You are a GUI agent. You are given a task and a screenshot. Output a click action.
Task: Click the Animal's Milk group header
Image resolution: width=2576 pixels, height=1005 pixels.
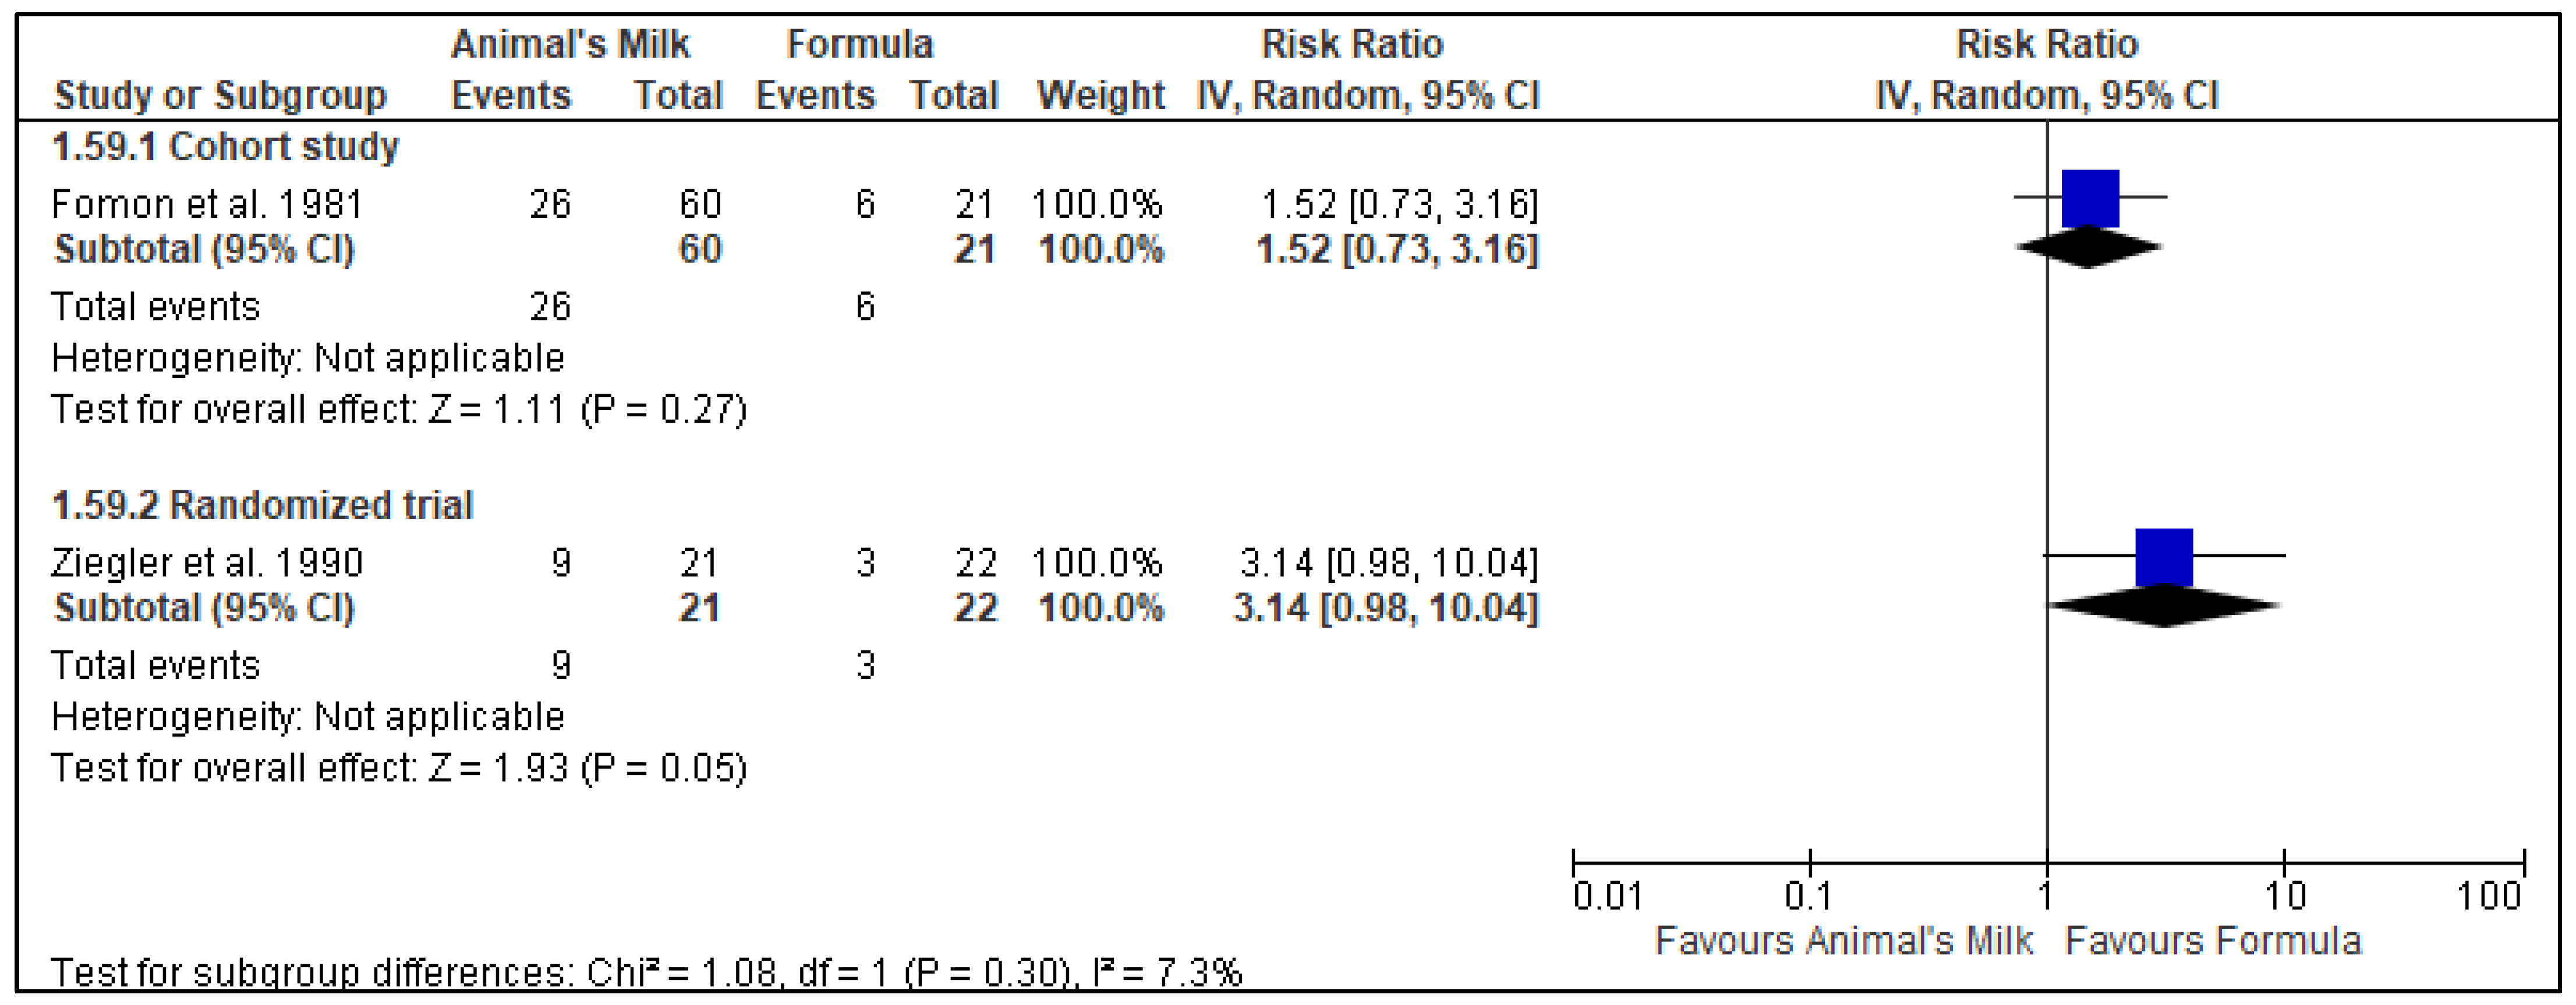tap(570, 44)
